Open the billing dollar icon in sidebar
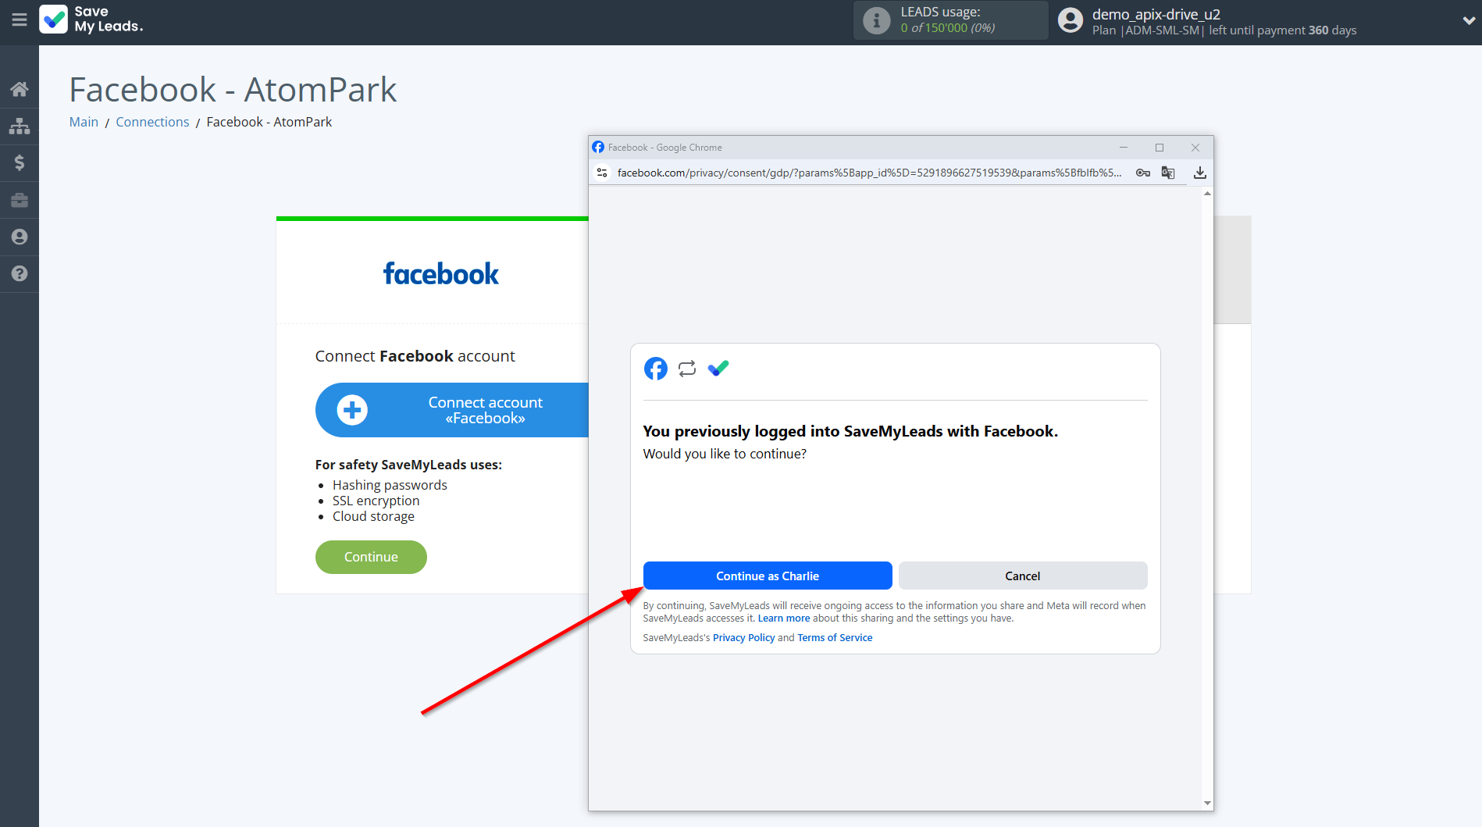1482x827 pixels. click(x=20, y=162)
